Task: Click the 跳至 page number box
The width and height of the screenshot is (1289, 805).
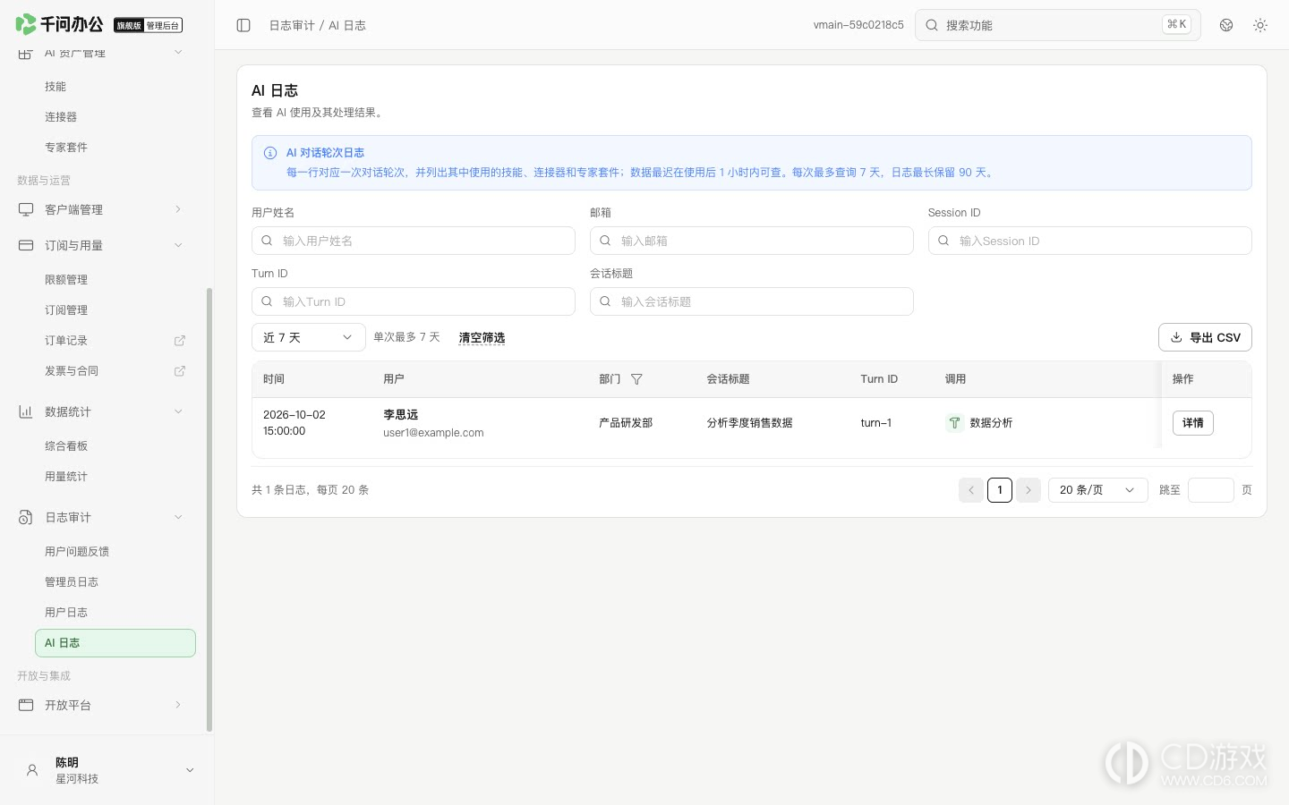Action: click(1211, 490)
